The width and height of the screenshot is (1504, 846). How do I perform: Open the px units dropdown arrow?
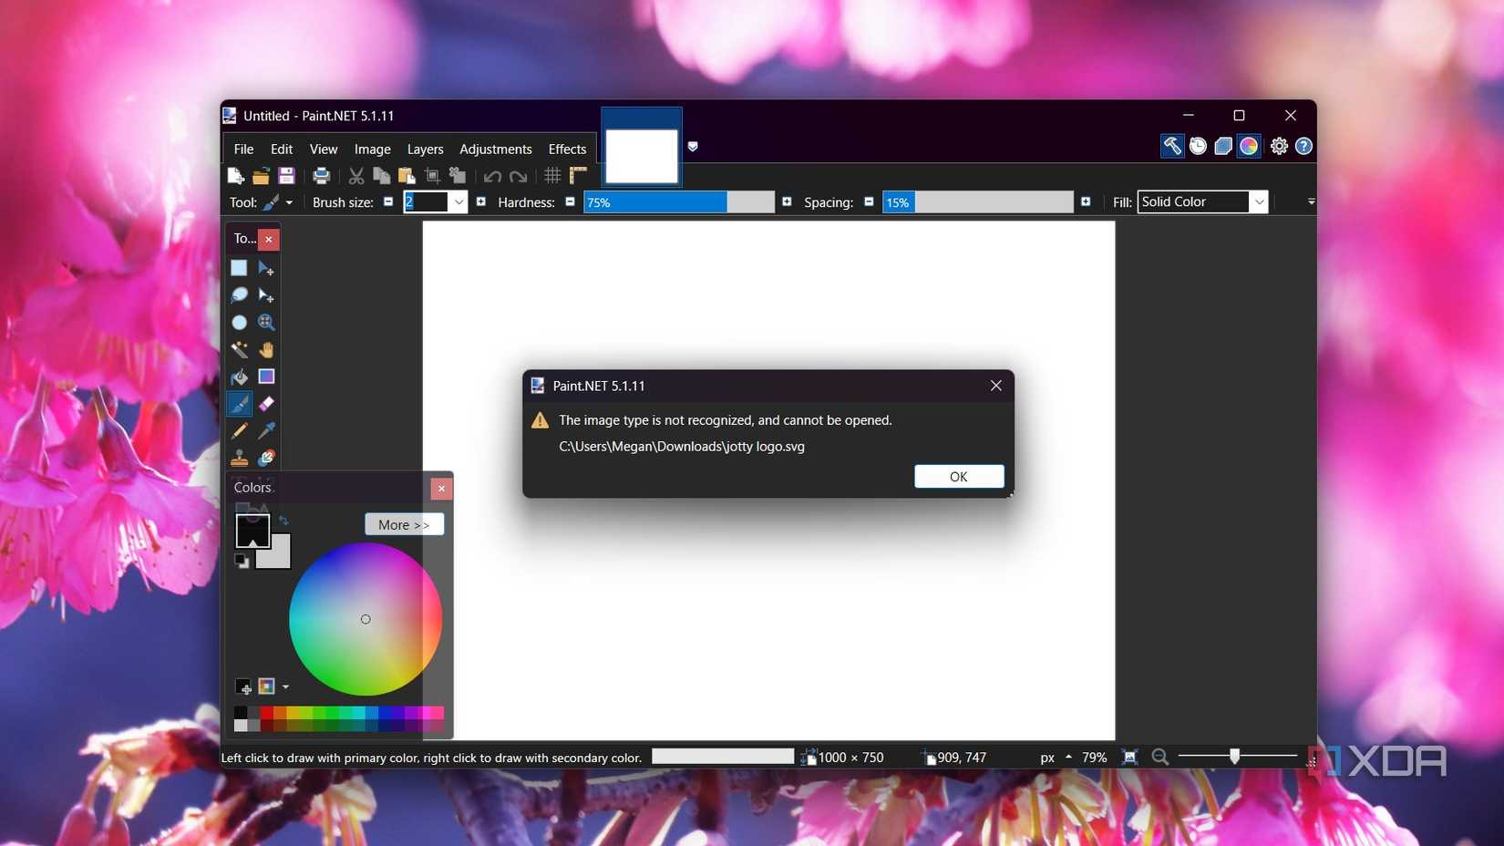click(1068, 758)
